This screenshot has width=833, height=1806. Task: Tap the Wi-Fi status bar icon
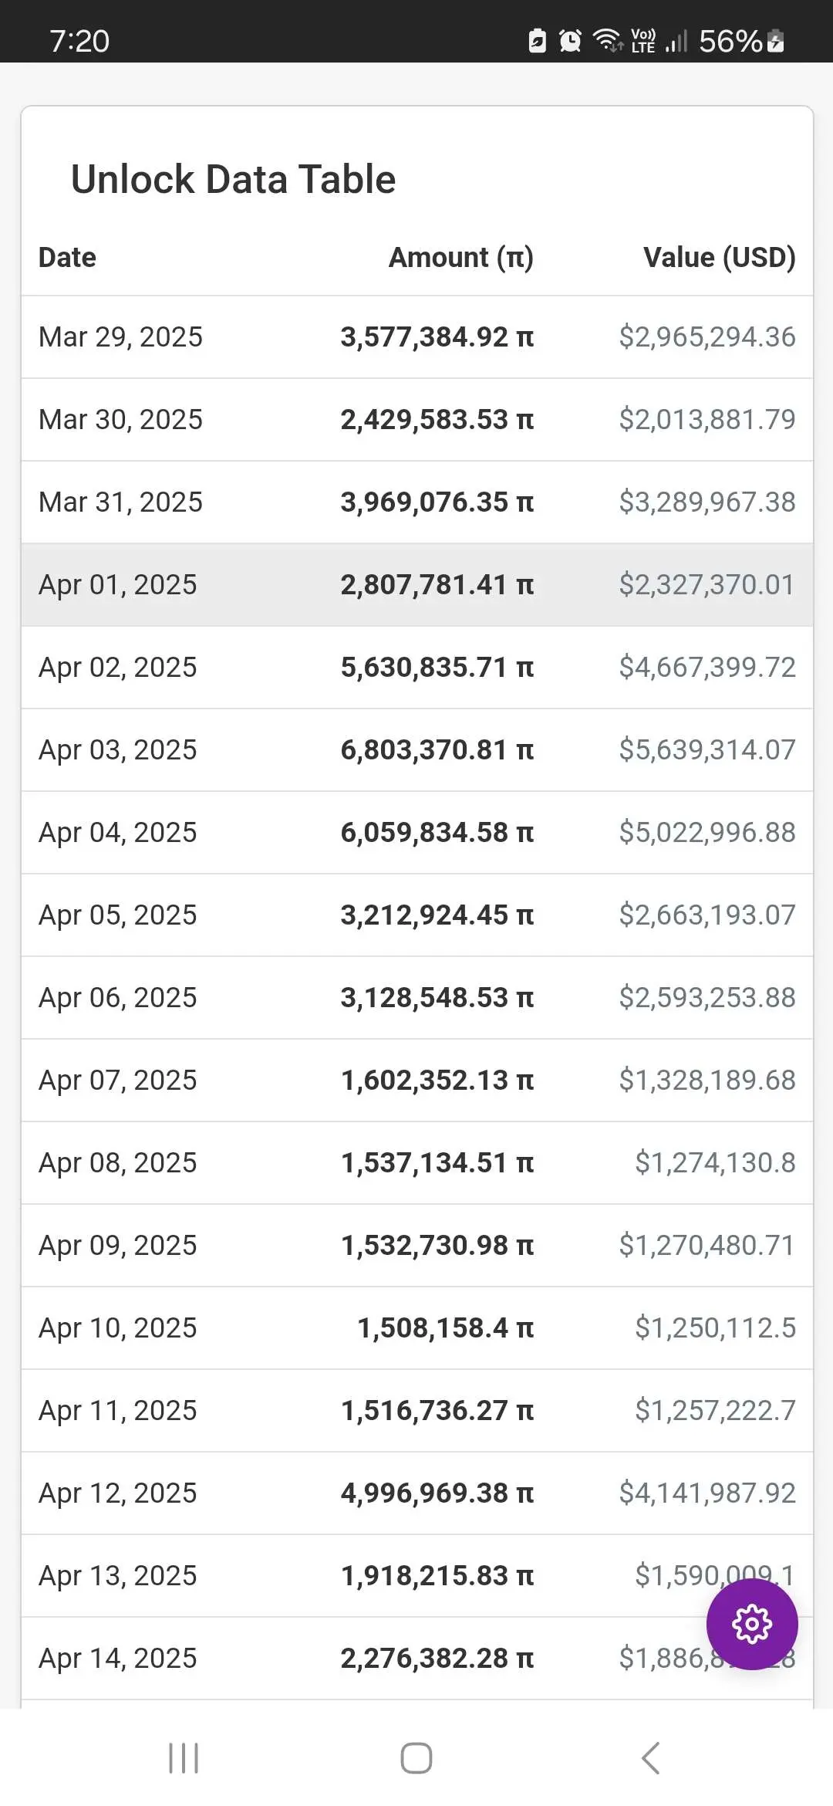coord(607,40)
